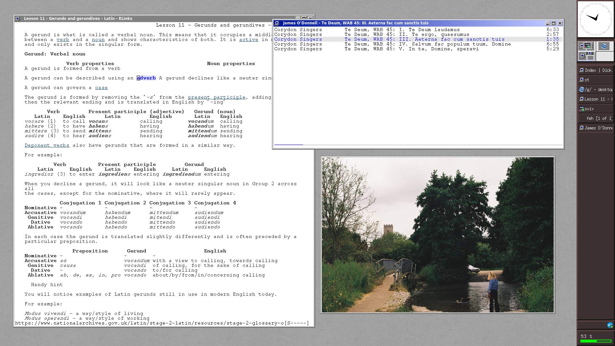The image size is (615, 346).
Task: Open the 'Index | Dick' window list entry
Action: (596, 70)
